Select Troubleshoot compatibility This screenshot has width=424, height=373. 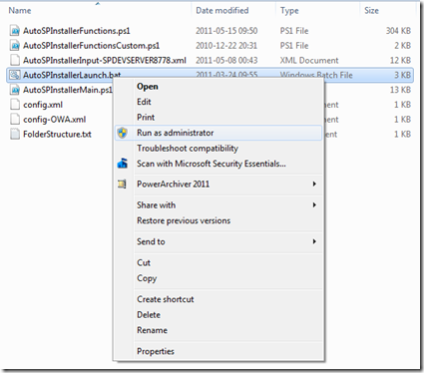pos(218,149)
